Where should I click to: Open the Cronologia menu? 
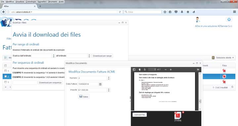point(31,2)
